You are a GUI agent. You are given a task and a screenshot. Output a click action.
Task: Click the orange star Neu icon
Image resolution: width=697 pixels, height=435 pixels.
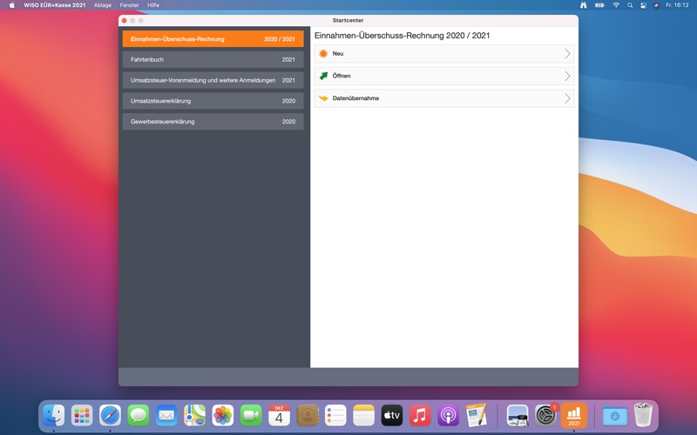coord(323,54)
